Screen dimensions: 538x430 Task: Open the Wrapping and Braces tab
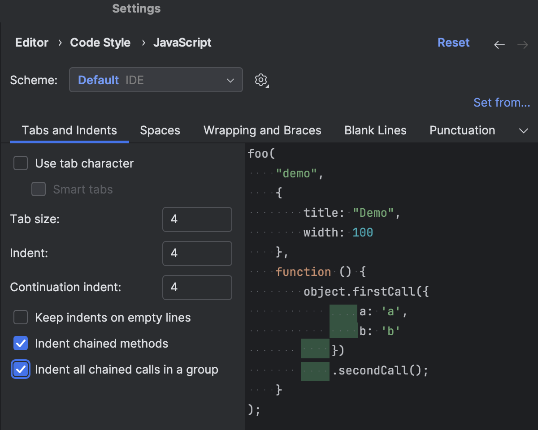click(x=262, y=130)
